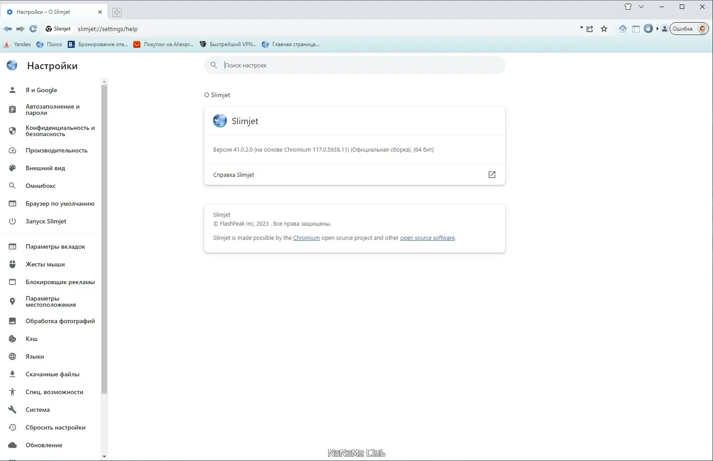Open Производительность settings section

click(50, 150)
